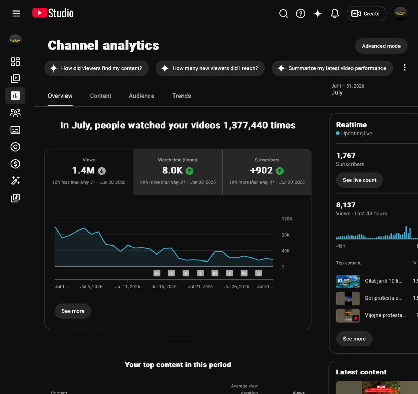Open the 'Cilat janë 10 li...' video thumbnail
The width and height of the screenshot is (418, 394).
(348, 281)
